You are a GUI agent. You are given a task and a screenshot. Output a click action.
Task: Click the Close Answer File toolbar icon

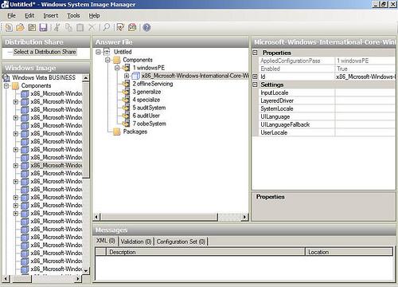(32, 27)
